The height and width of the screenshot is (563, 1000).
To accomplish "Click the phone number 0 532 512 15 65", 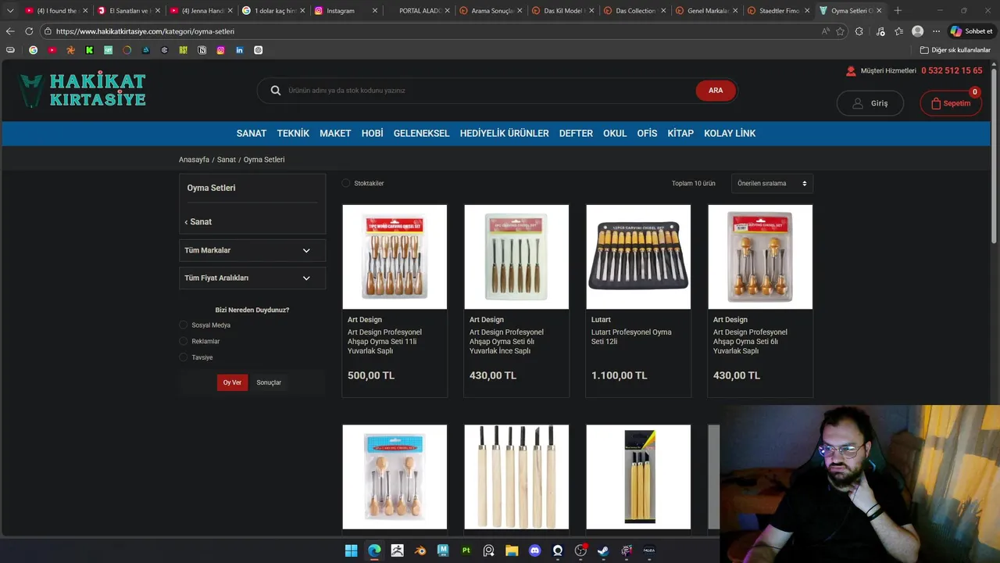I will (952, 70).
